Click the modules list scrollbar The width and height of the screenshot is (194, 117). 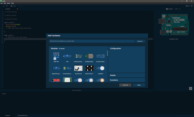[107, 53]
